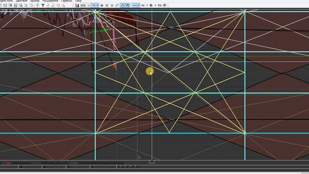The image size is (309, 174).
Task: Open the Окна menu
Action: [78, 1]
